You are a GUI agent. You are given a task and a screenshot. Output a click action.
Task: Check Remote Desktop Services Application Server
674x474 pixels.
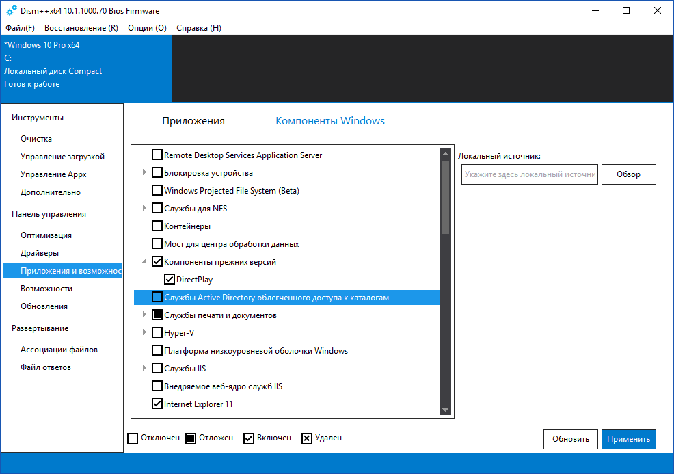coord(157,155)
